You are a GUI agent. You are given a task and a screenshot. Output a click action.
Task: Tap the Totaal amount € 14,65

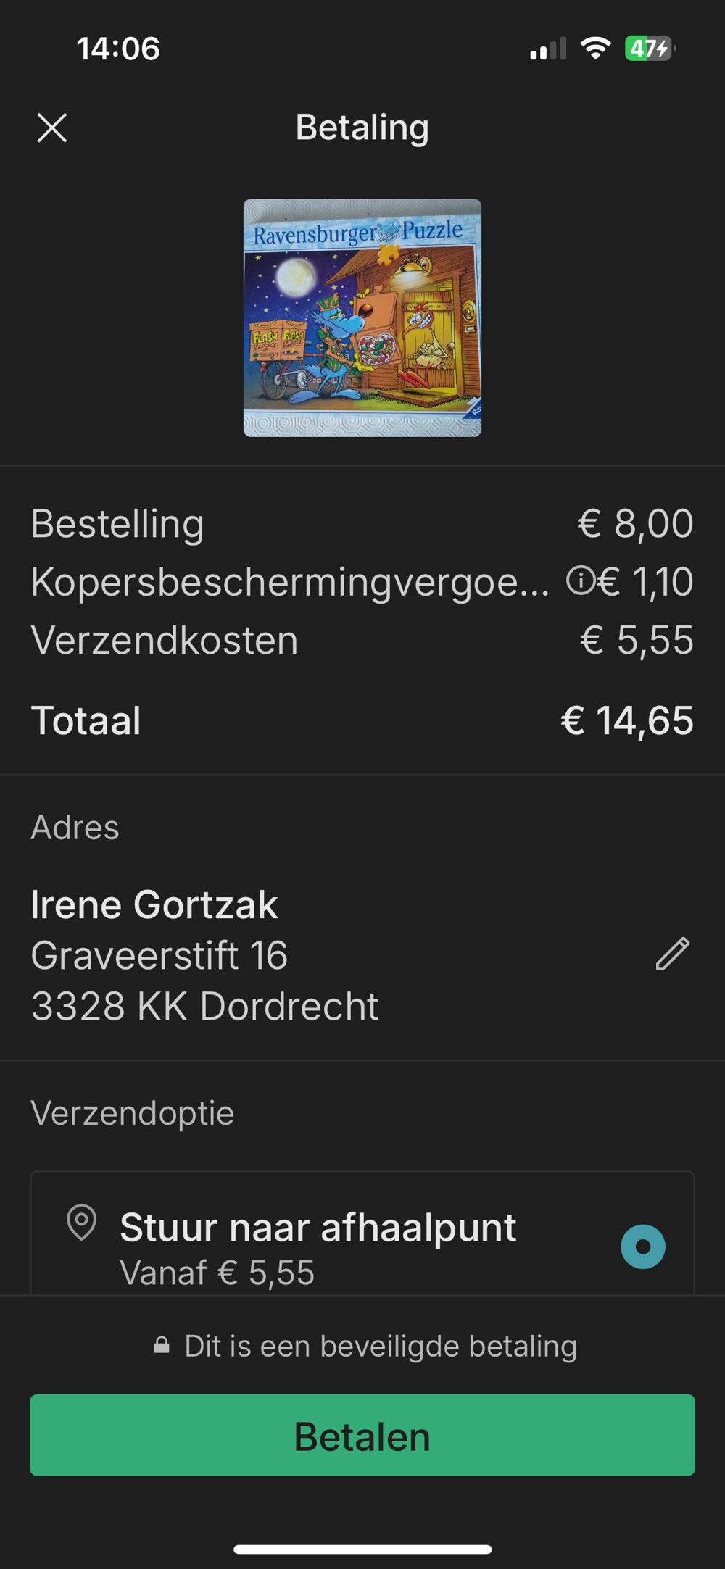pyautogui.click(x=627, y=720)
